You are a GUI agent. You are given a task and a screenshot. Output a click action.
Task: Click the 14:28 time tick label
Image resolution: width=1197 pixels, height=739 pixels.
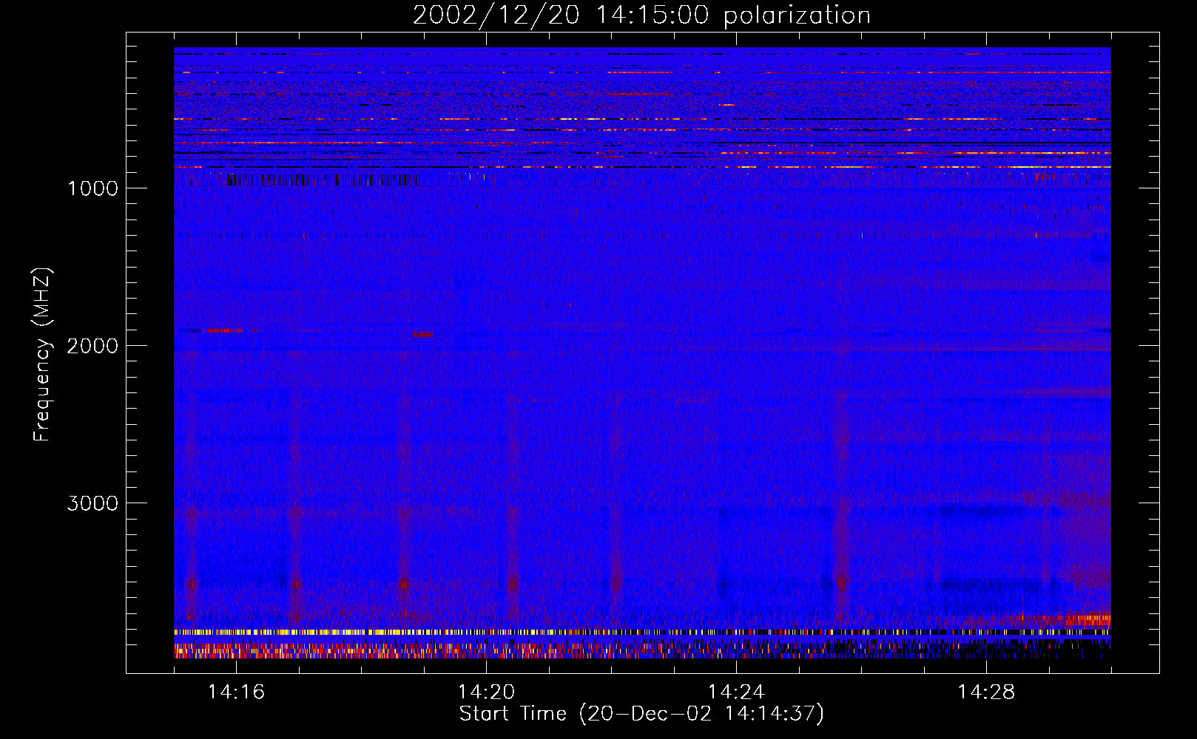pyautogui.click(x=986, y=692)
